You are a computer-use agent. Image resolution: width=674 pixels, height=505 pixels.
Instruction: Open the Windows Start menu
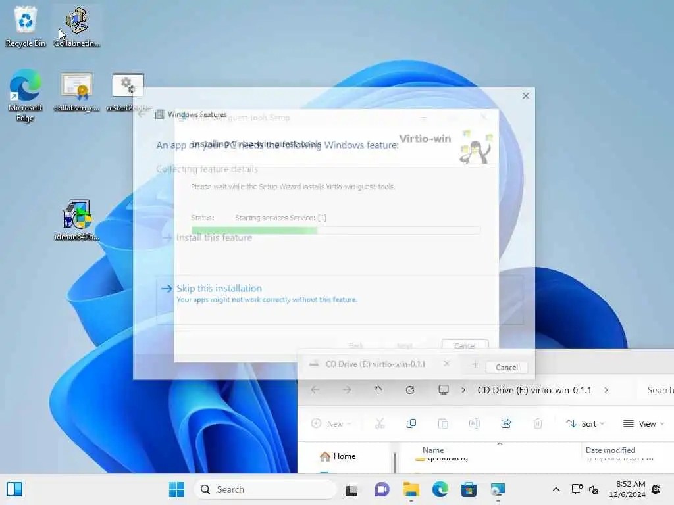coord(176,489)
